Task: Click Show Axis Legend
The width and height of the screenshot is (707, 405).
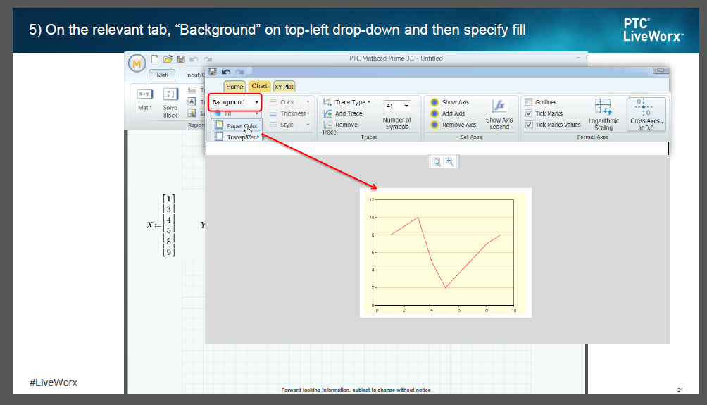Action: point(499,114)
